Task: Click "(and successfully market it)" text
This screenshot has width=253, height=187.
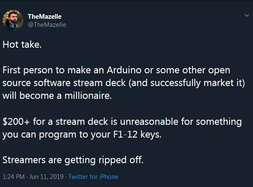Action: pos(187,83)
